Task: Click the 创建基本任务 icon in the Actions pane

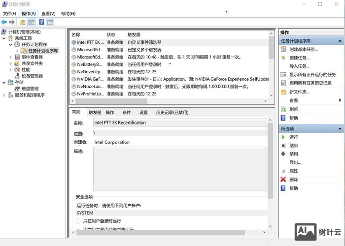Action: (283, 49)
